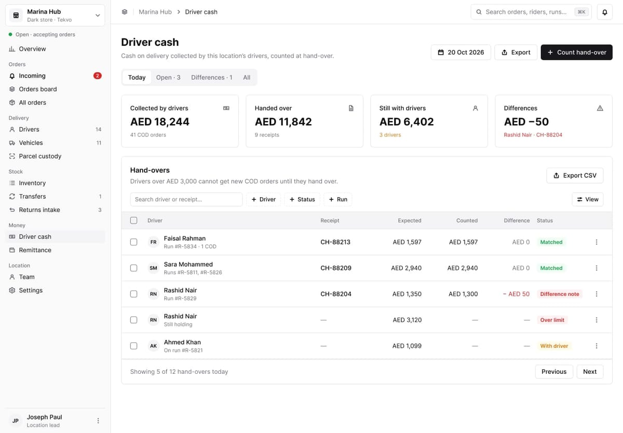
Task: Click the layers icon before Marina Hub breadcrumb
Action: tap(125, 12)
